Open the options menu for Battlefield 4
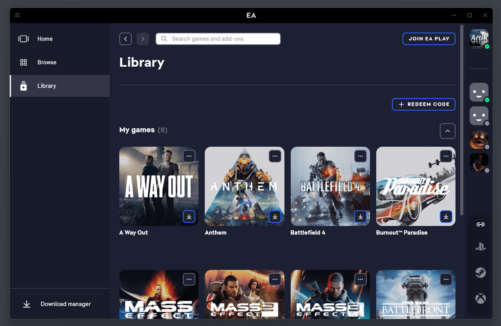Viewport: 501px width, 326px height. click(361, 156)
